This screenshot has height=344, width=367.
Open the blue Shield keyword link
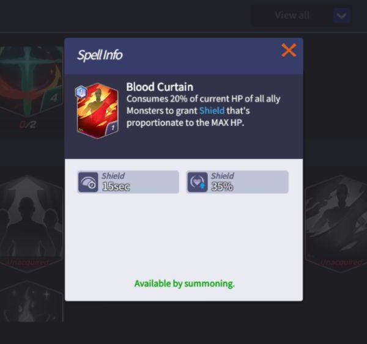212,111
